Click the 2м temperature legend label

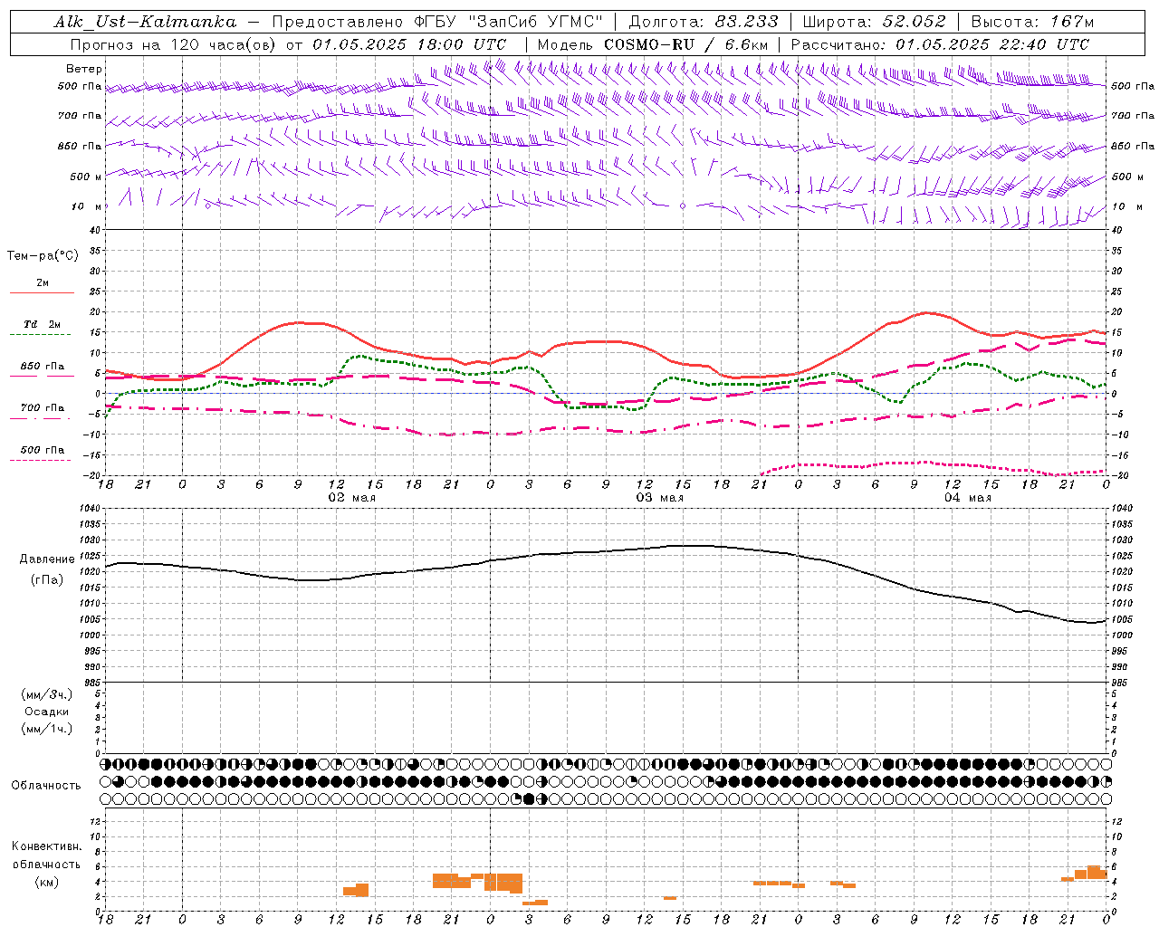click(43, 282)
